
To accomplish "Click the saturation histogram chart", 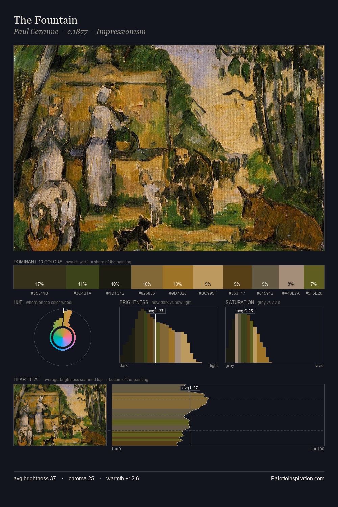I will (x=275, y=335).
